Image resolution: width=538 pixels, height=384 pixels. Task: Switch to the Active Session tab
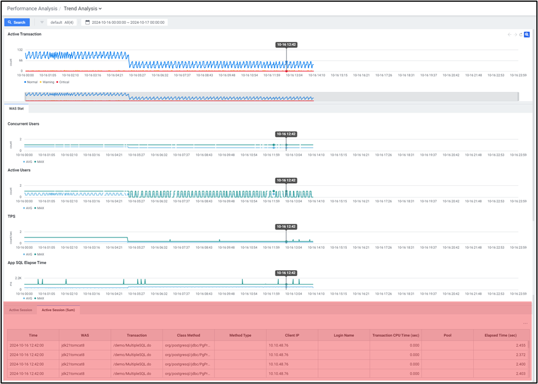20,310
